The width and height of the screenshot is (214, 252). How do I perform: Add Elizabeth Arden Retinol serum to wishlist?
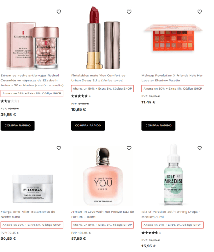click(59, 12)
